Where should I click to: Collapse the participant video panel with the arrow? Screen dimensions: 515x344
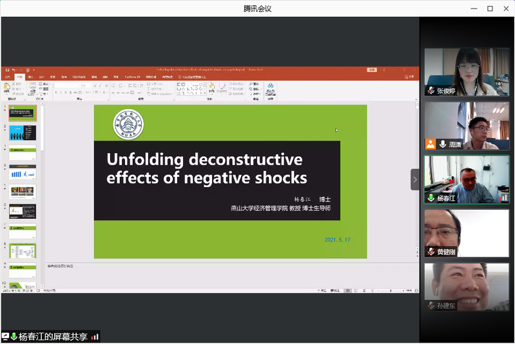coord(415,179)
